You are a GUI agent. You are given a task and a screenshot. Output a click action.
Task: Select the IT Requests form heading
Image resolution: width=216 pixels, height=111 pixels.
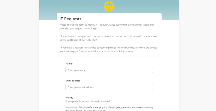70,19
